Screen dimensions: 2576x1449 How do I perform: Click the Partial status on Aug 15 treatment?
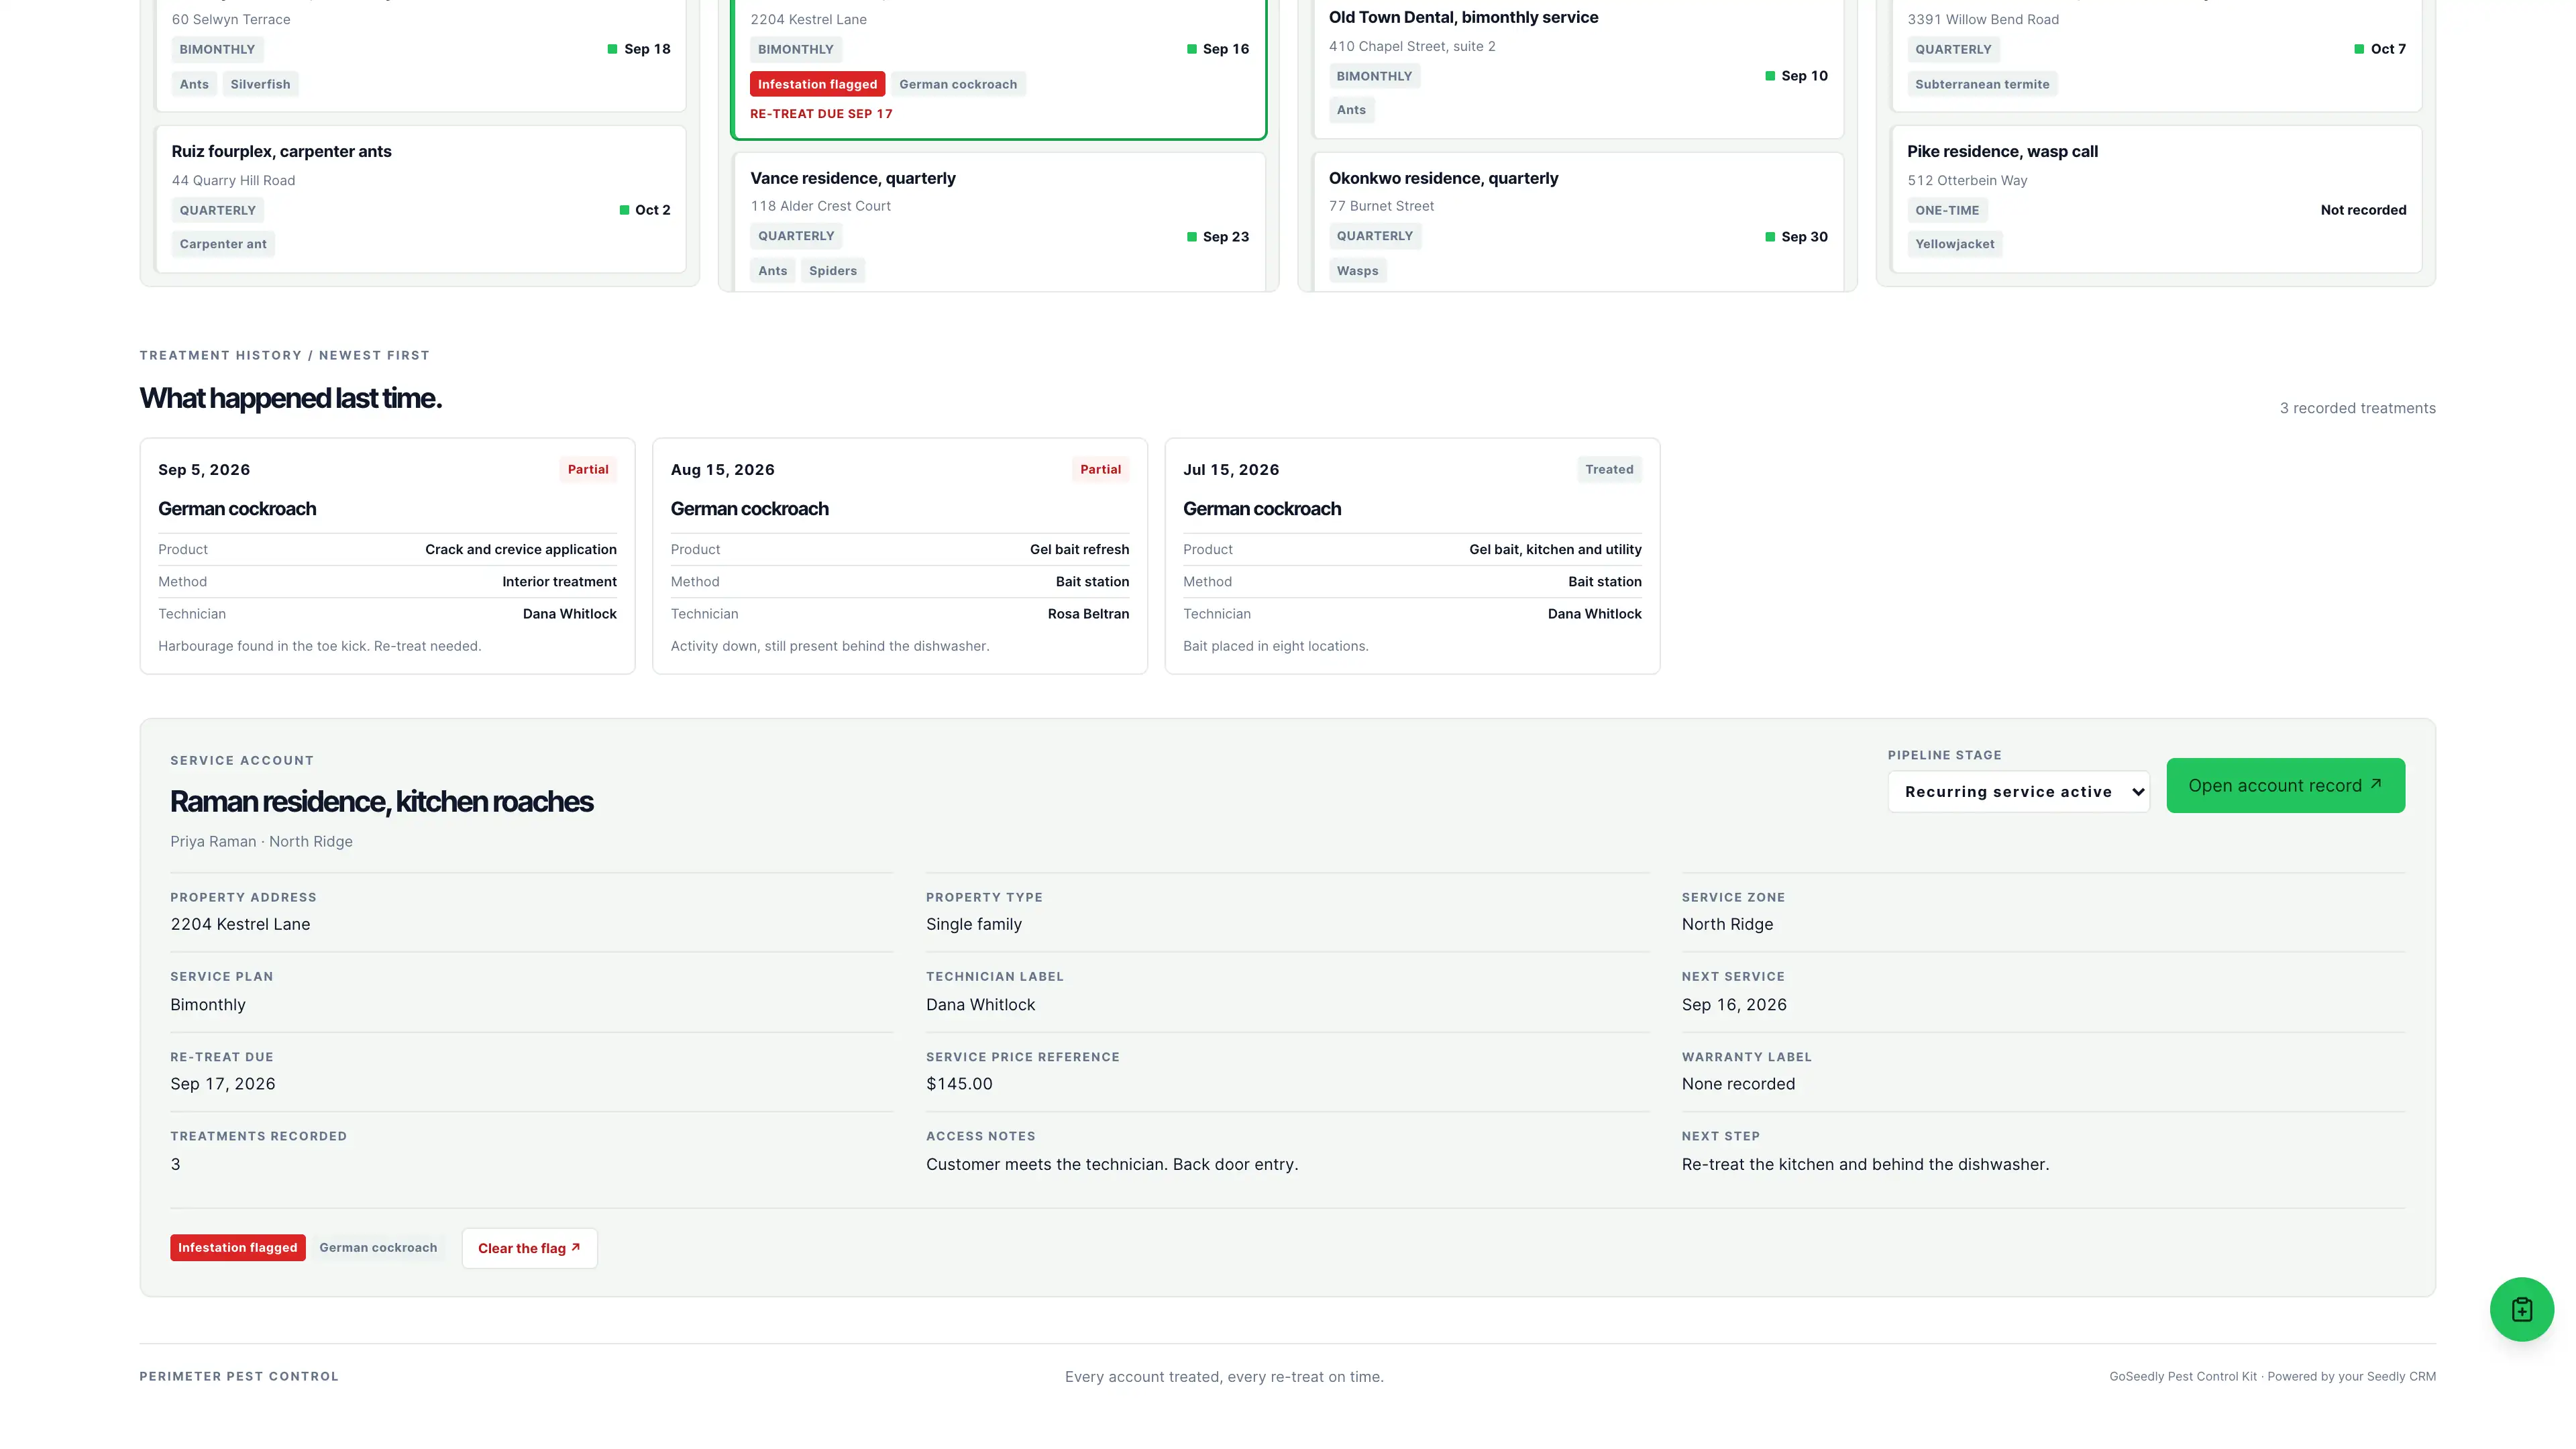pyautogui.click(x=1100, y=469)
